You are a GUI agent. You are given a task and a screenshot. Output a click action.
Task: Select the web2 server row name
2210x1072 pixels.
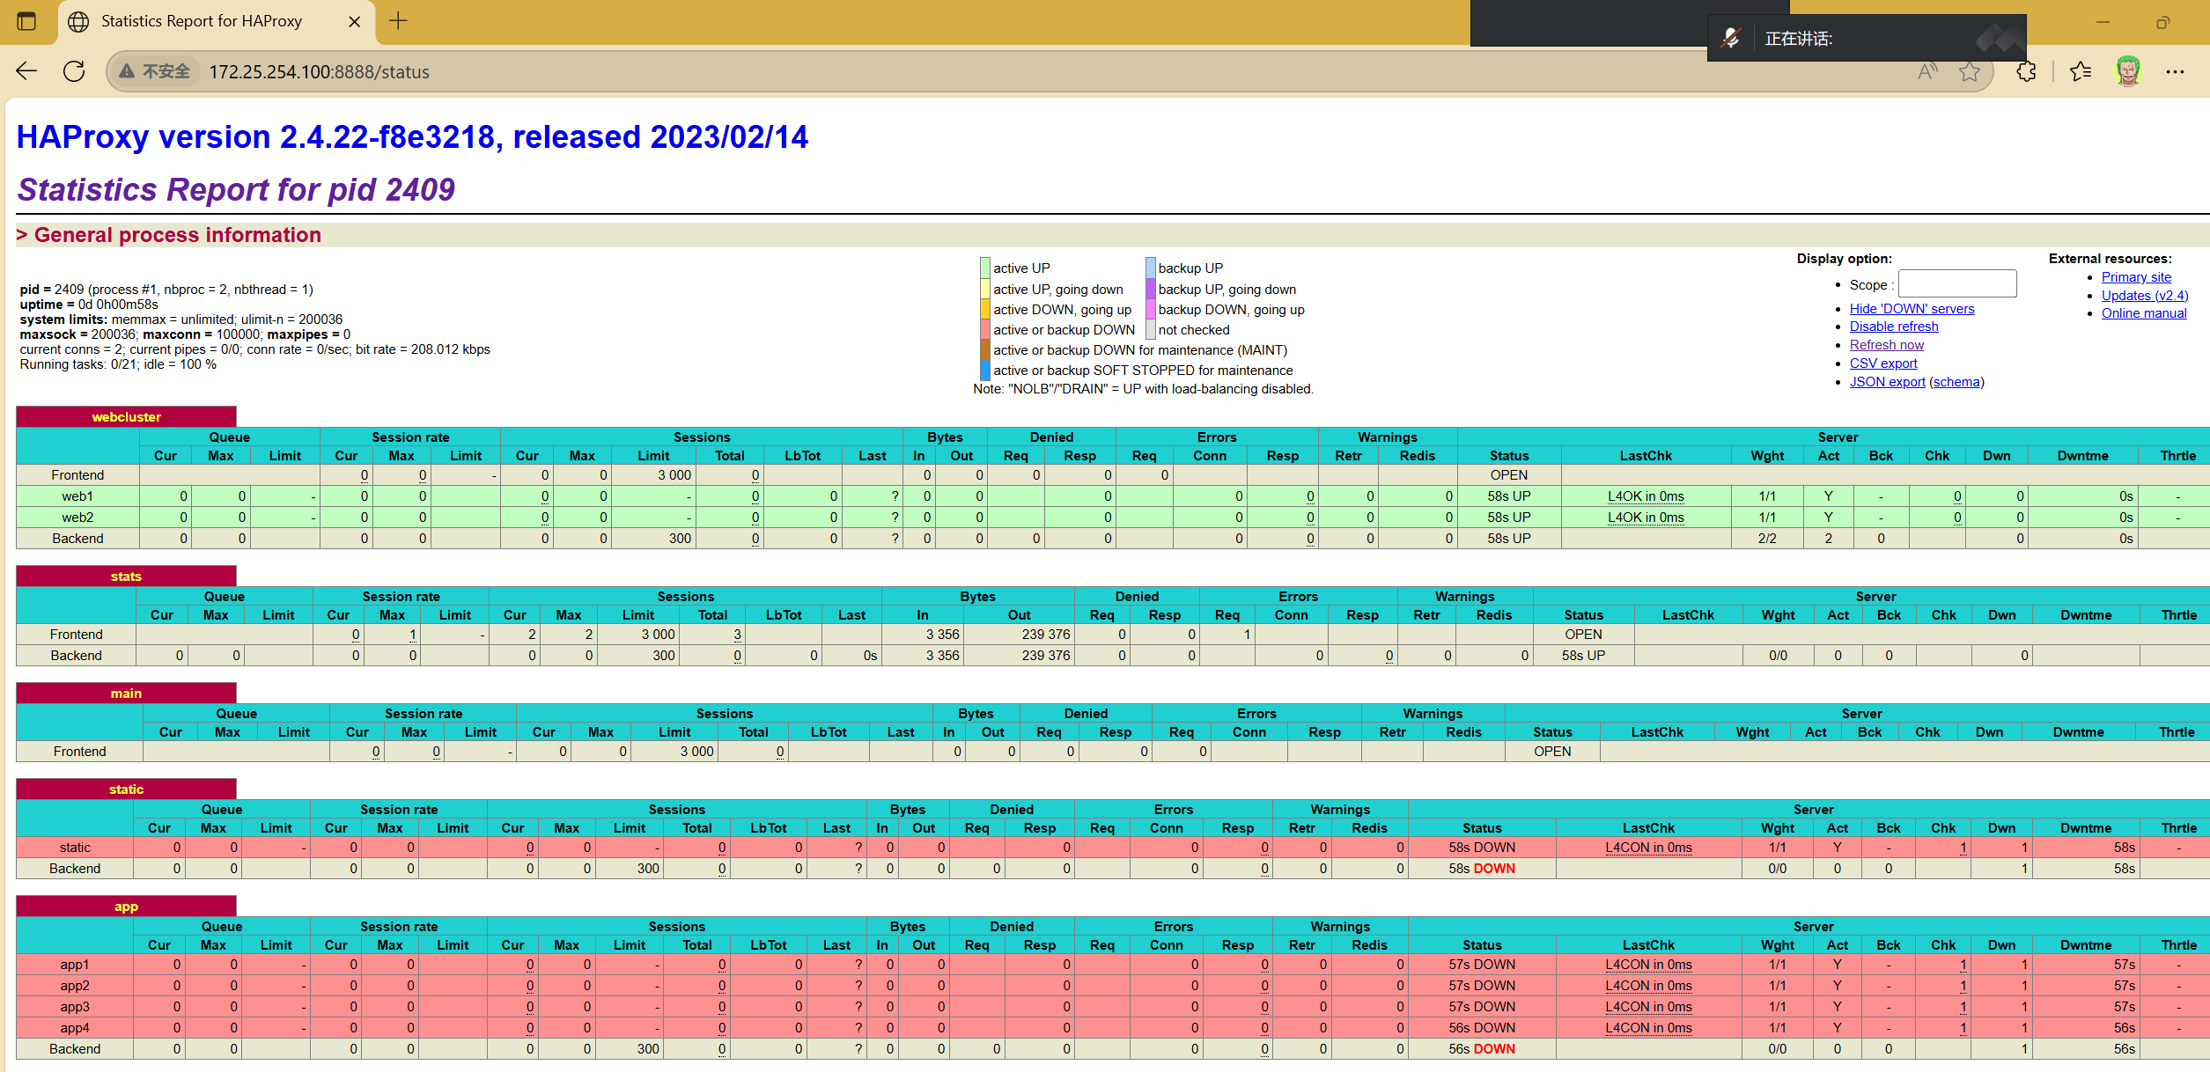[77, 518]
